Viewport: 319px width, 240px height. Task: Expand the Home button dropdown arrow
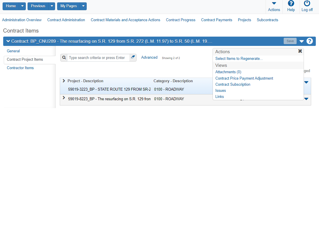pyautogui.click(x=23, y=6)
